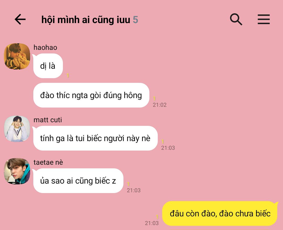The width and height of the screenshot is (283, 230).
Task: Select message 'tính ga là tui biếc người này nè'
Action: pos(95,138)
